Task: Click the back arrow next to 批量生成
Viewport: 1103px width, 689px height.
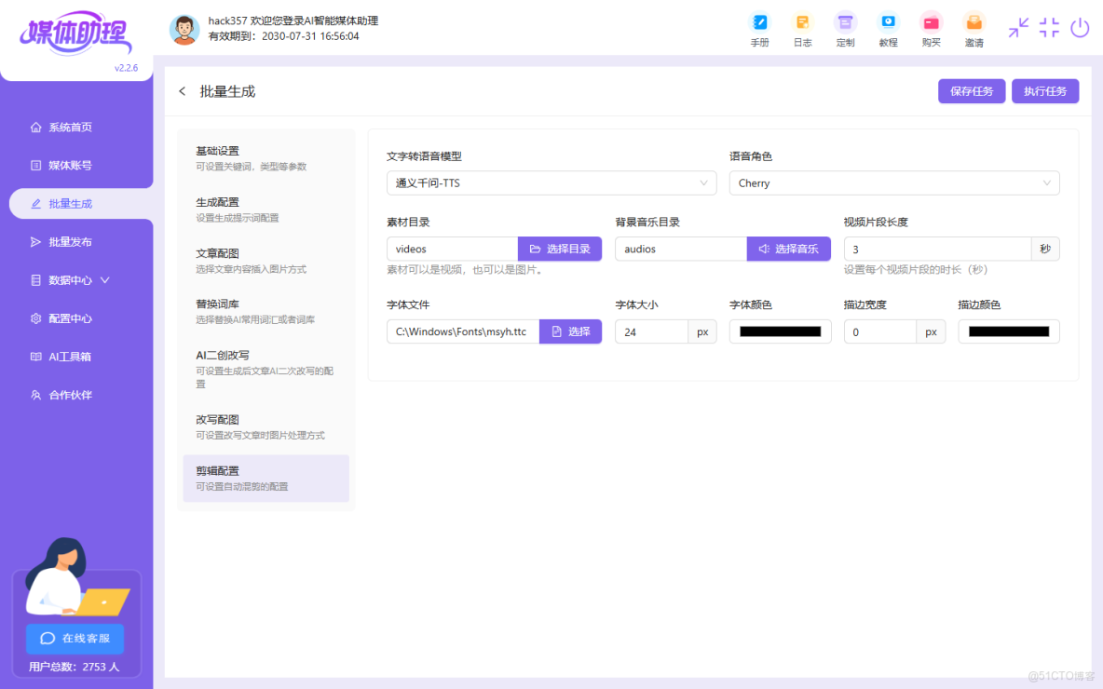Action: tap(183, 90)
